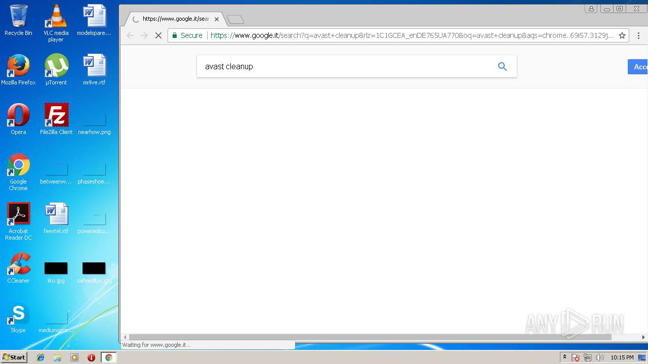Click the Google search magnifier icon
This screenshot has width=648, height=364.
[x=502, y=66]
